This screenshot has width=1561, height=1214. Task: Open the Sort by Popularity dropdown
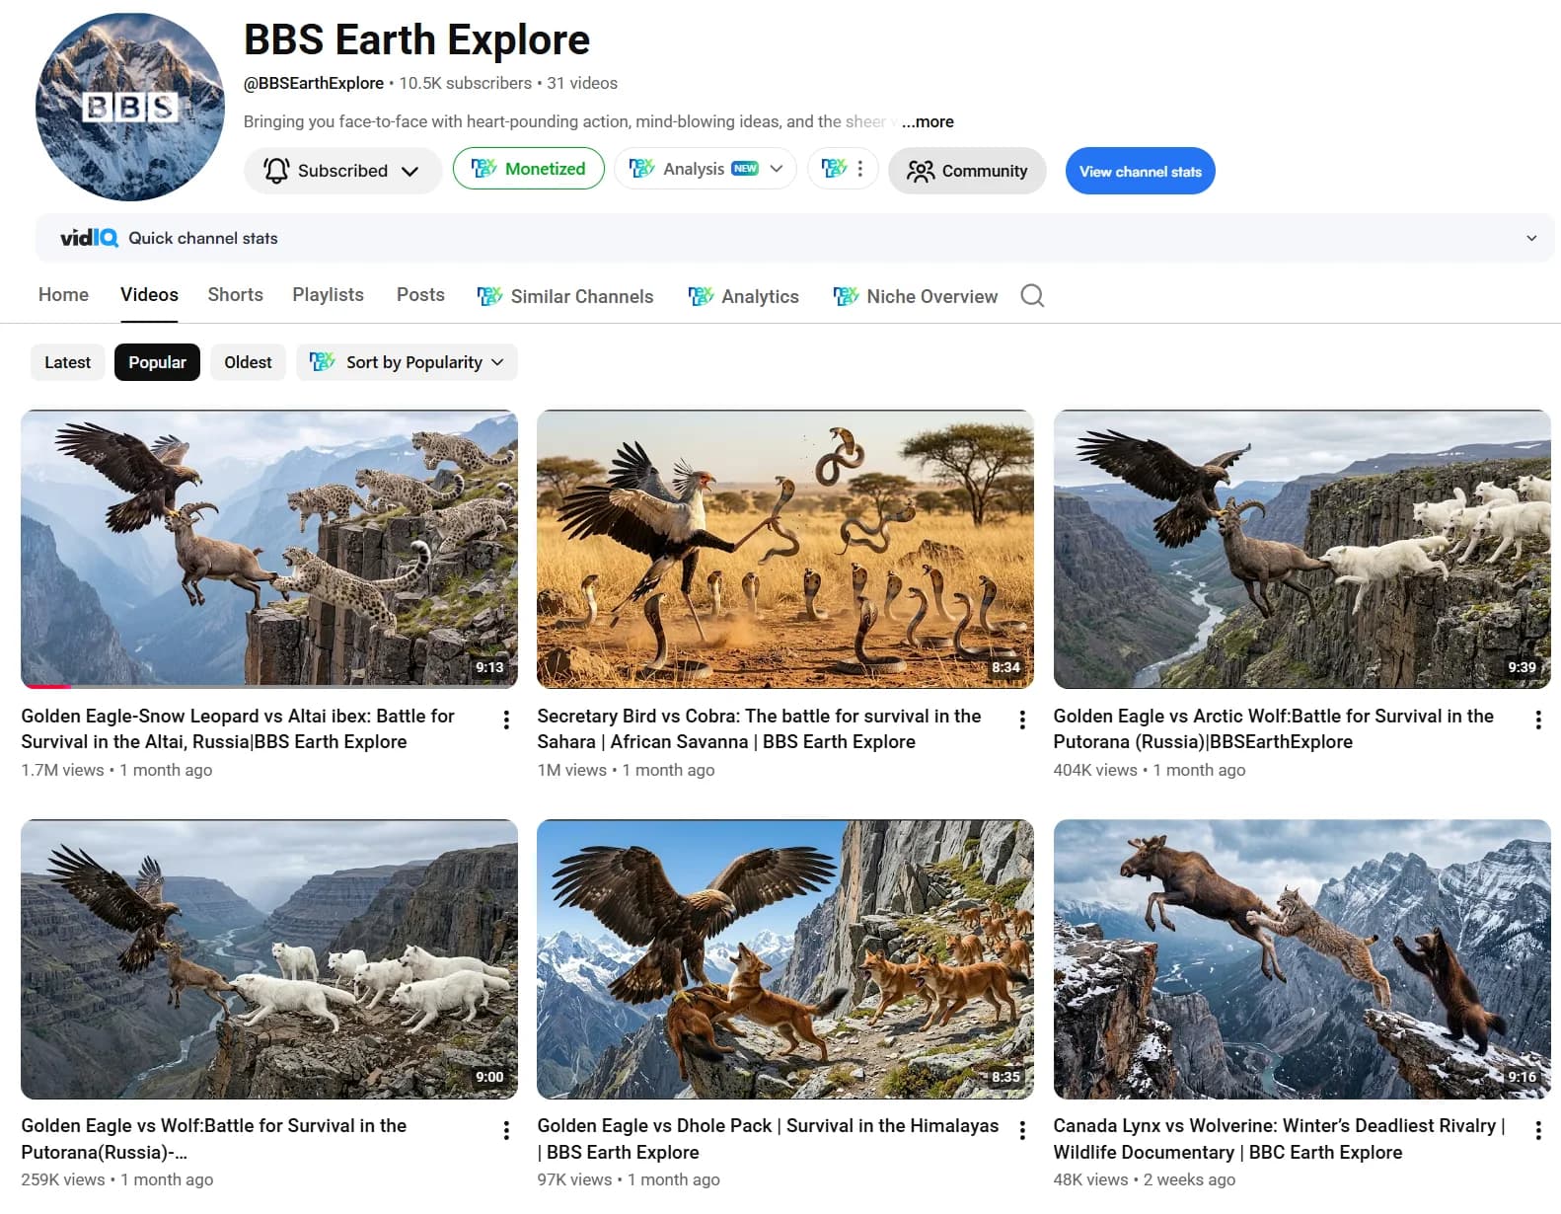[x=407, y=362]
